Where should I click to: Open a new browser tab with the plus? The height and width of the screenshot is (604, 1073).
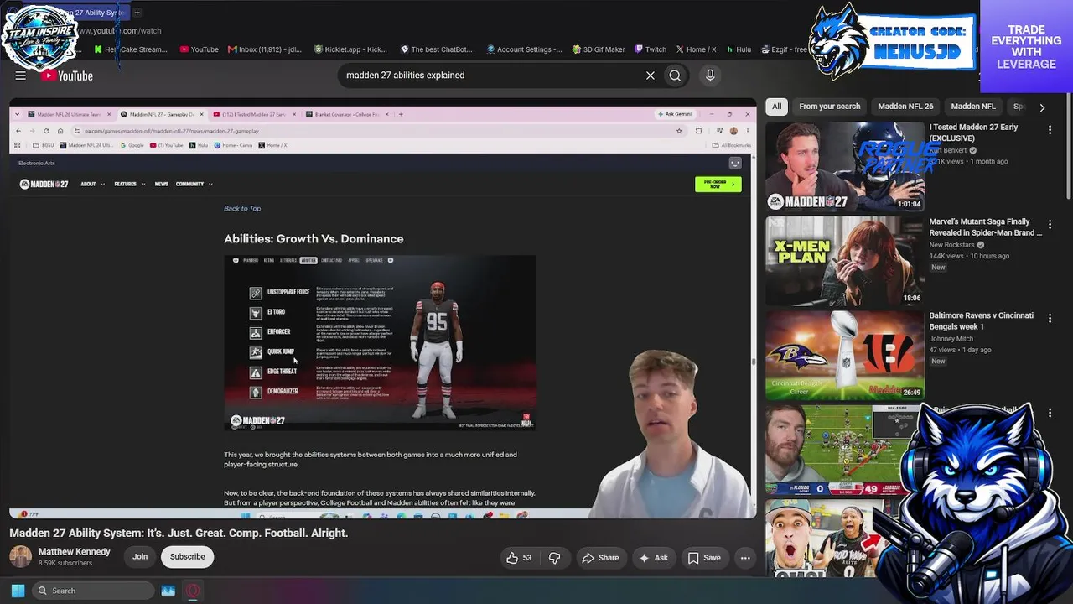coord(137,13)
